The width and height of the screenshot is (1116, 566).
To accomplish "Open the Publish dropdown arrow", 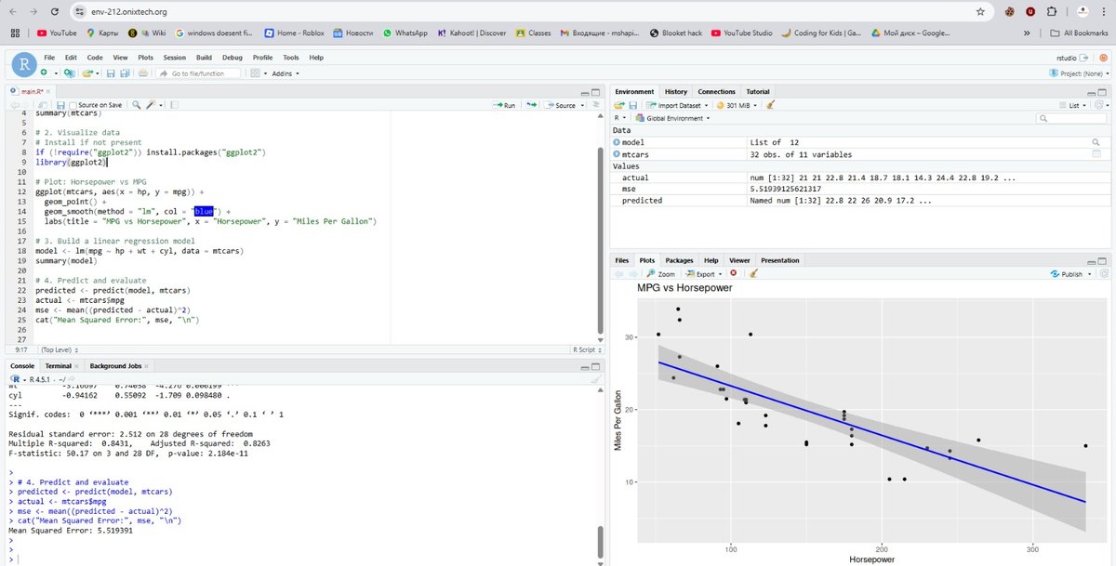I will click(1090, 274).
